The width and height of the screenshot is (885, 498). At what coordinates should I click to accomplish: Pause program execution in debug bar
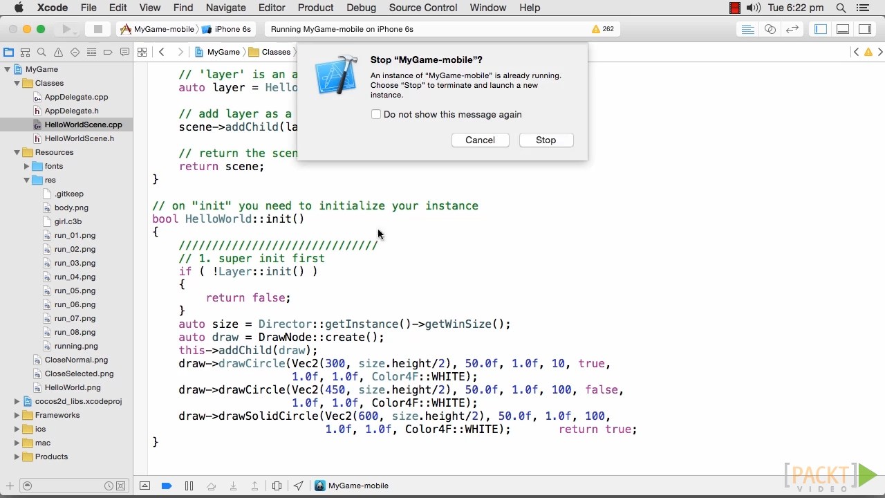pos(189,486)
